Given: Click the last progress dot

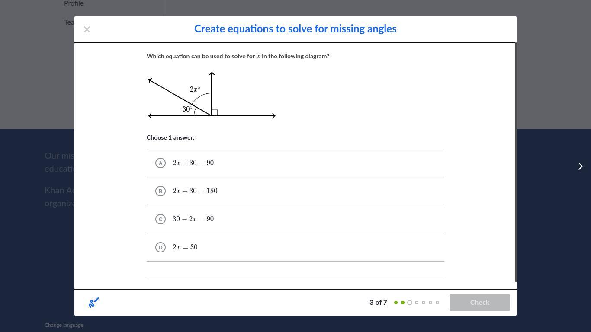Looking at the screenshot, I should click(437, 303).
